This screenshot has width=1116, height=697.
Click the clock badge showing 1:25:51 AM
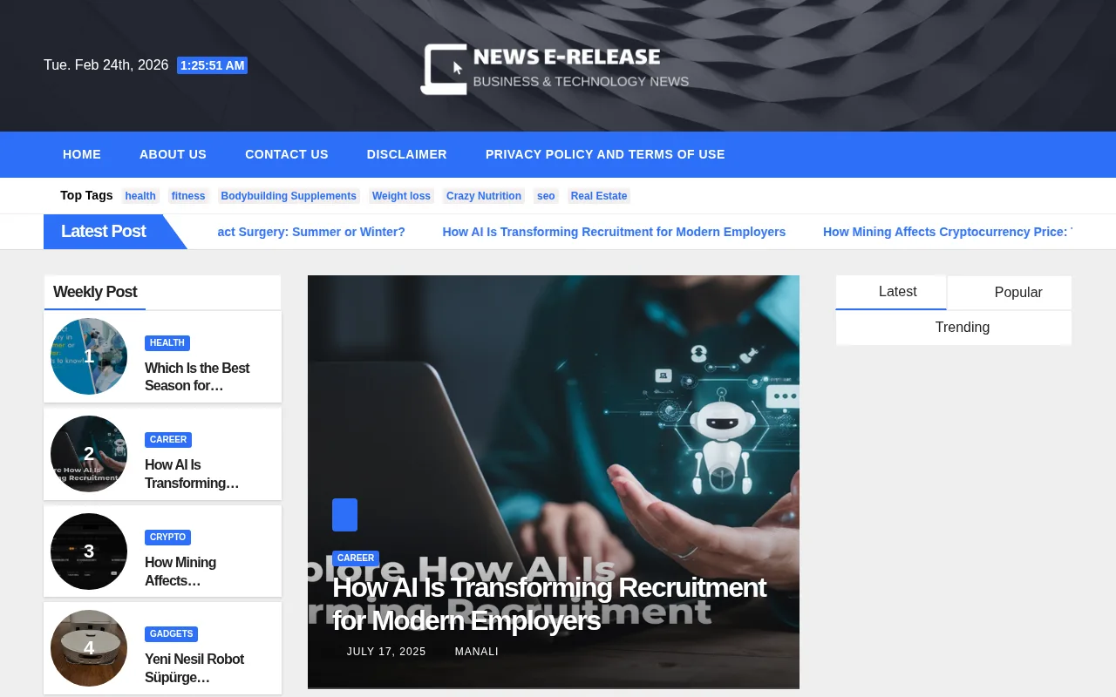point(212,65)
